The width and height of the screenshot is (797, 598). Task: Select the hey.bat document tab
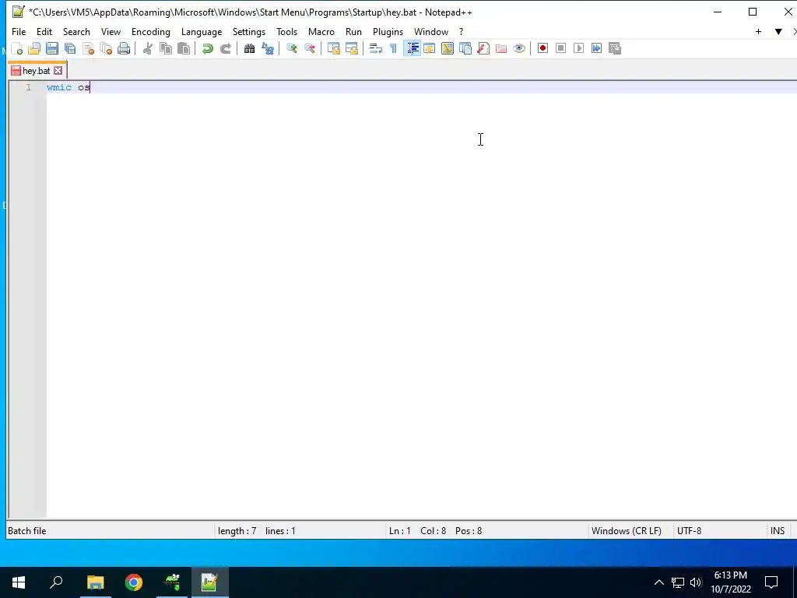coord(36,71)
